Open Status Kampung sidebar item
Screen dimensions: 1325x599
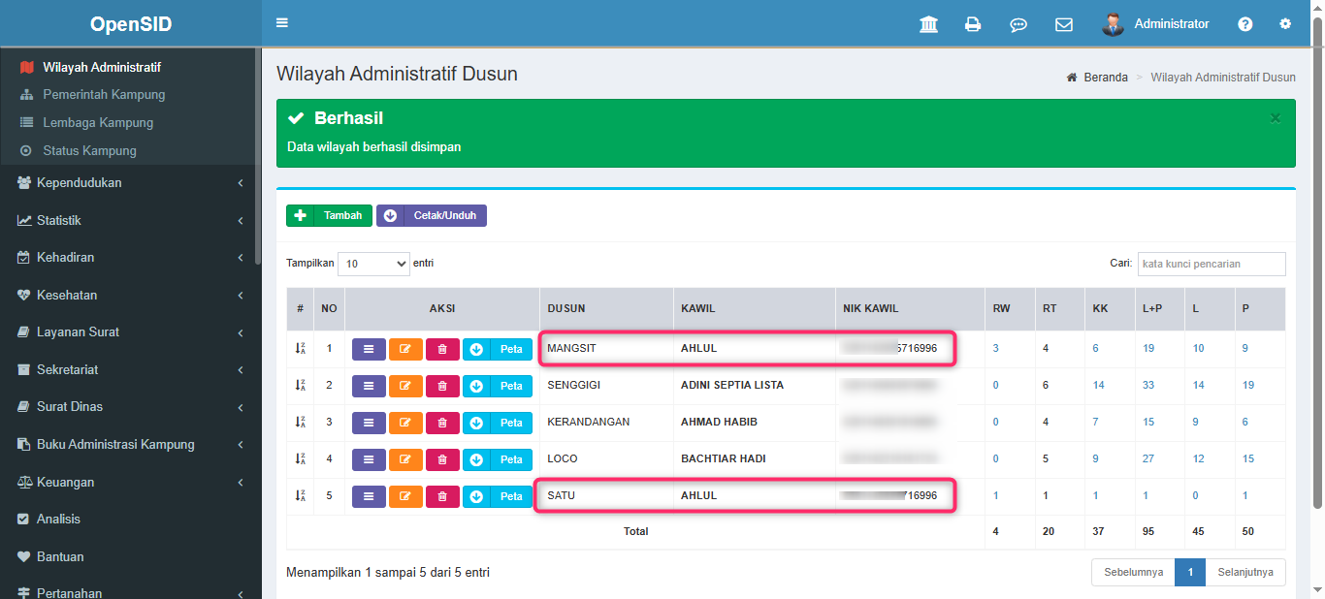[x=89, y=151]
